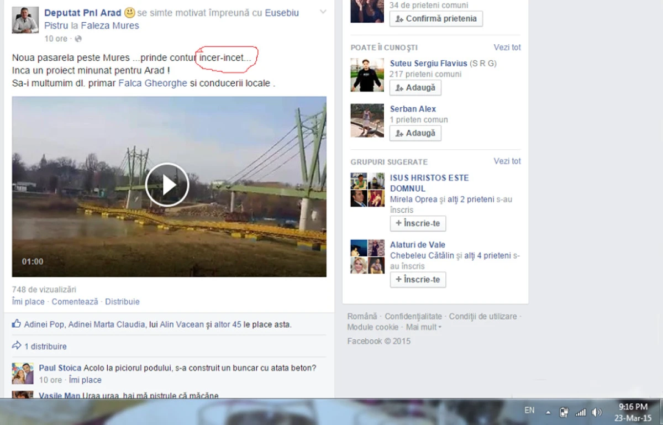Click Distribuie under the video
The image size is (663, 425).
coord(122,302)
